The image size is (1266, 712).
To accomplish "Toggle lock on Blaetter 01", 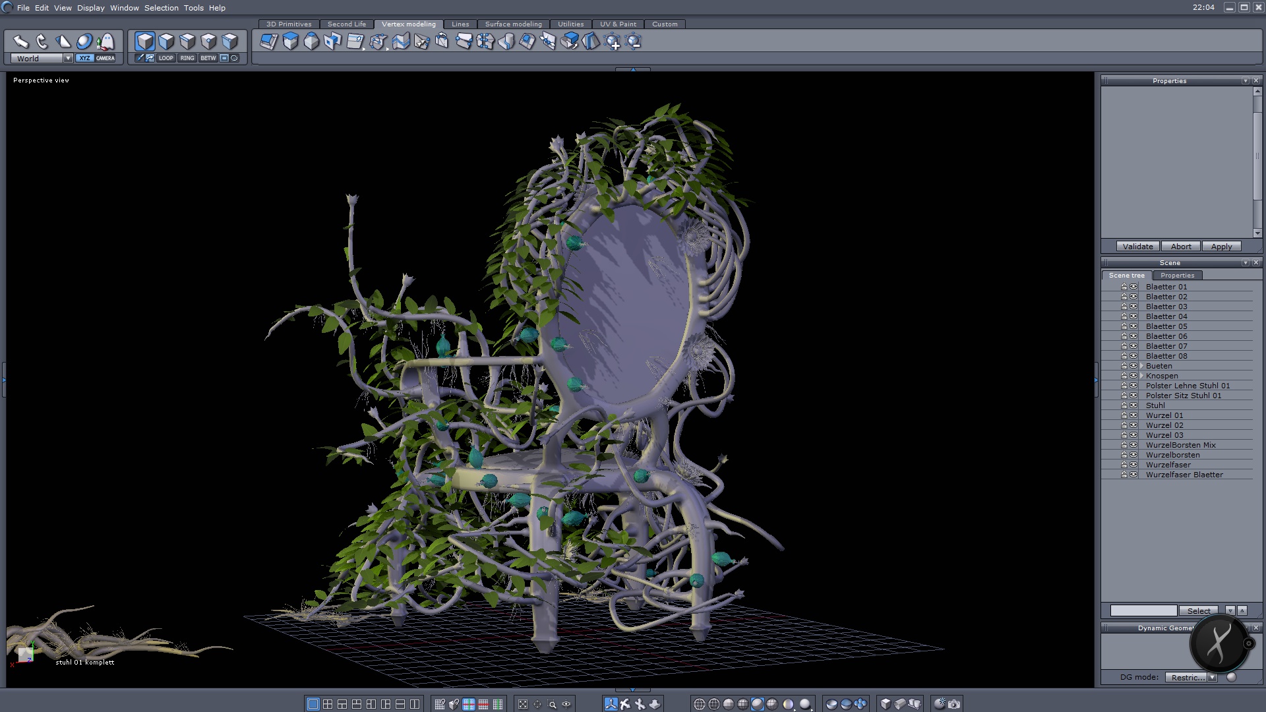I will pos(1124,287).
